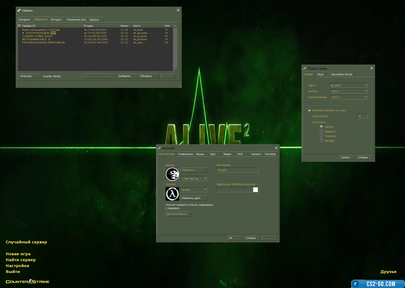Click the Steam icon in the Создать сервер title bar
Image resolution: width=405 pixels, height=288 pixels.
[x=305, y=68]
